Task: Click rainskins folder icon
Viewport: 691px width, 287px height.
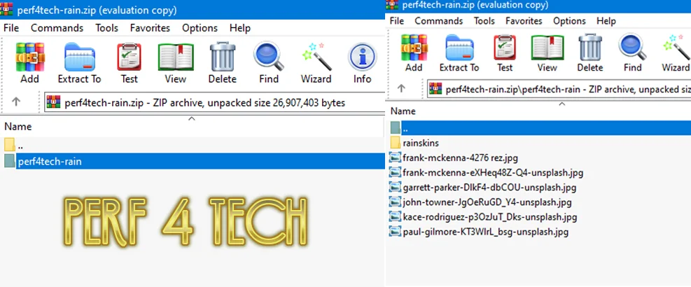Action: click(x=396, y=143)
